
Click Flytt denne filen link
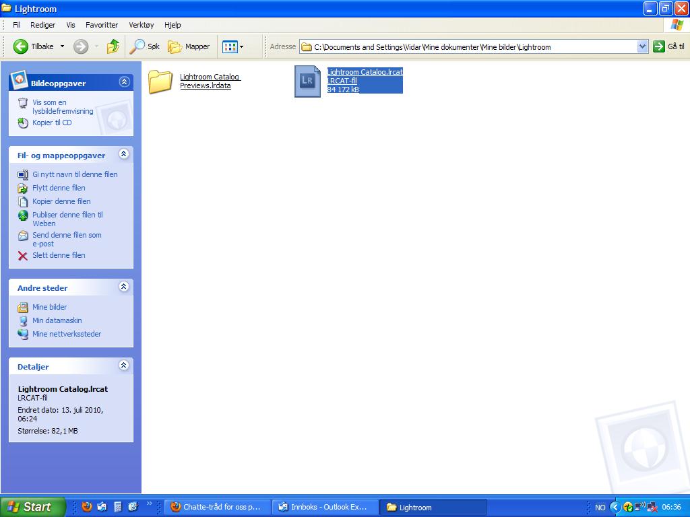pos(59,188)
